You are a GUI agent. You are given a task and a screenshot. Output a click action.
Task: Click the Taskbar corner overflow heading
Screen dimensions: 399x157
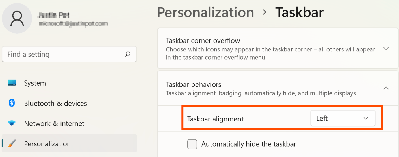click(x=203, y=40)
